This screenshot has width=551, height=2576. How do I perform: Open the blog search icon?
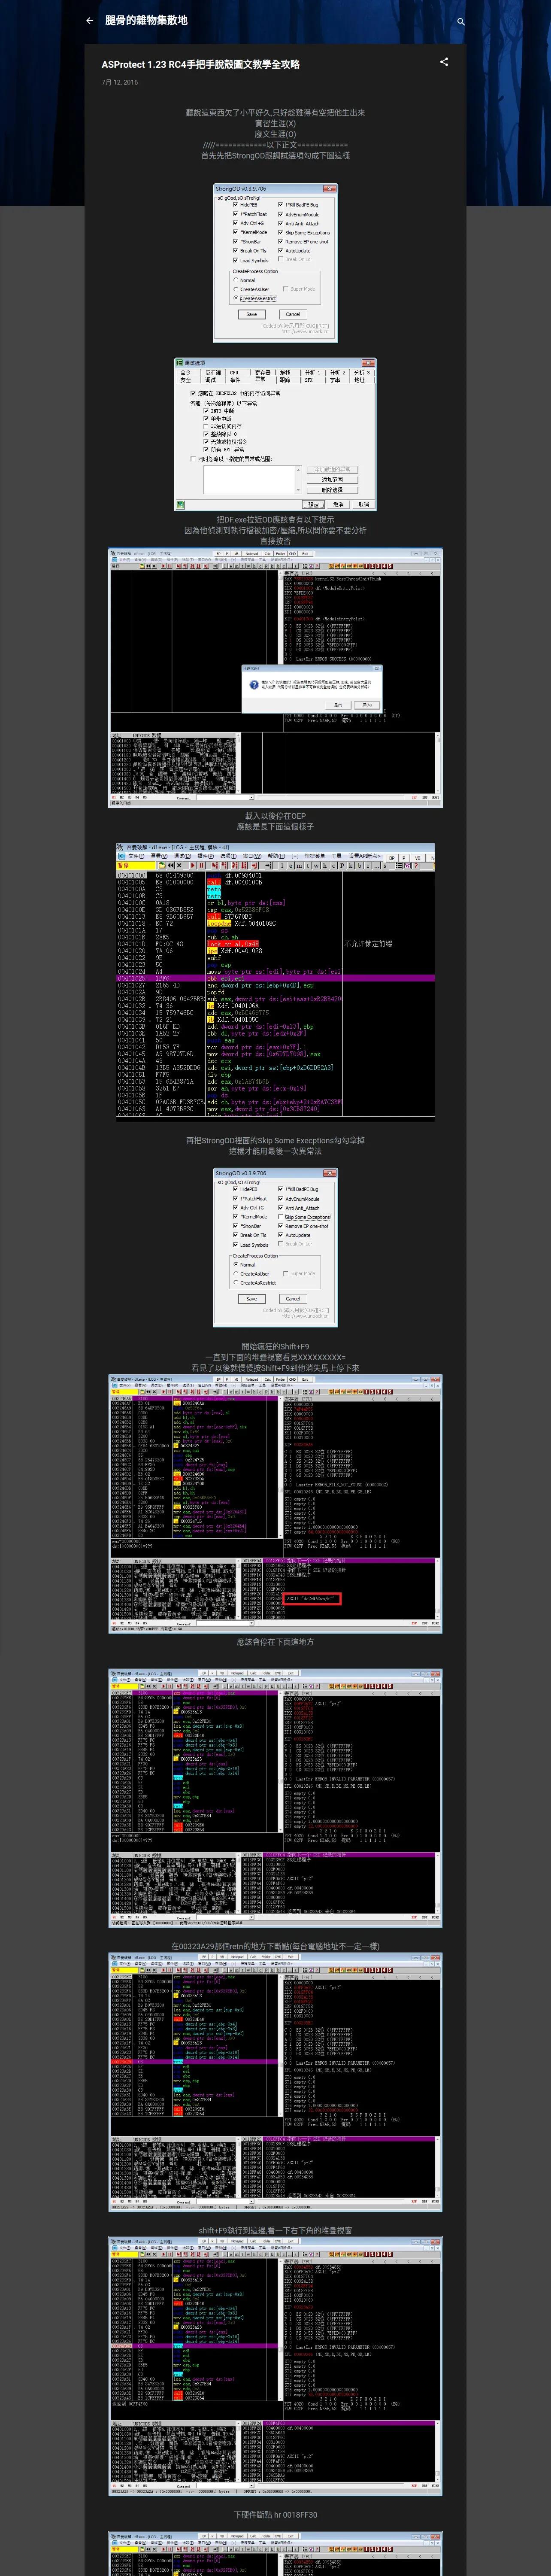[461, 21]
